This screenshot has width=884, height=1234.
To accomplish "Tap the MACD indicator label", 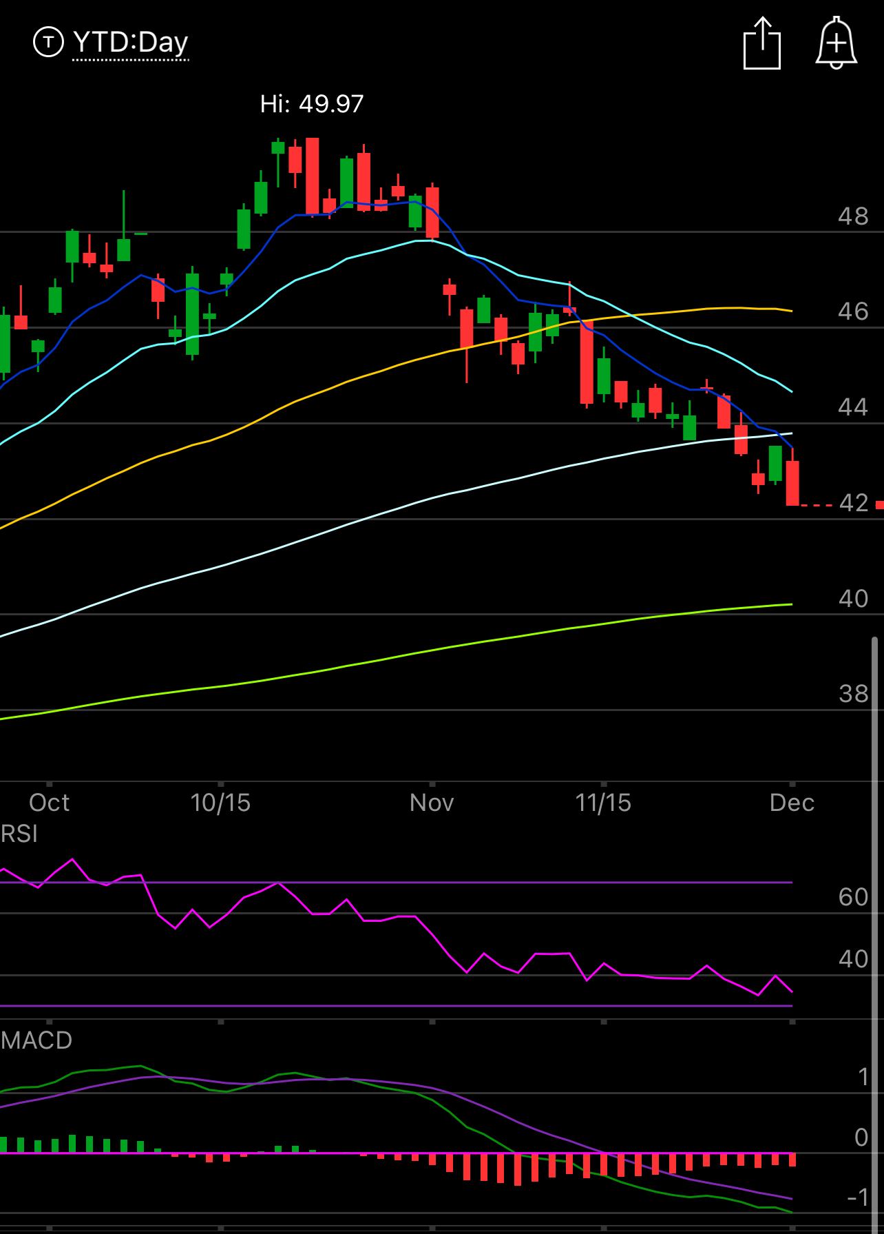I will pos(36,1040).
